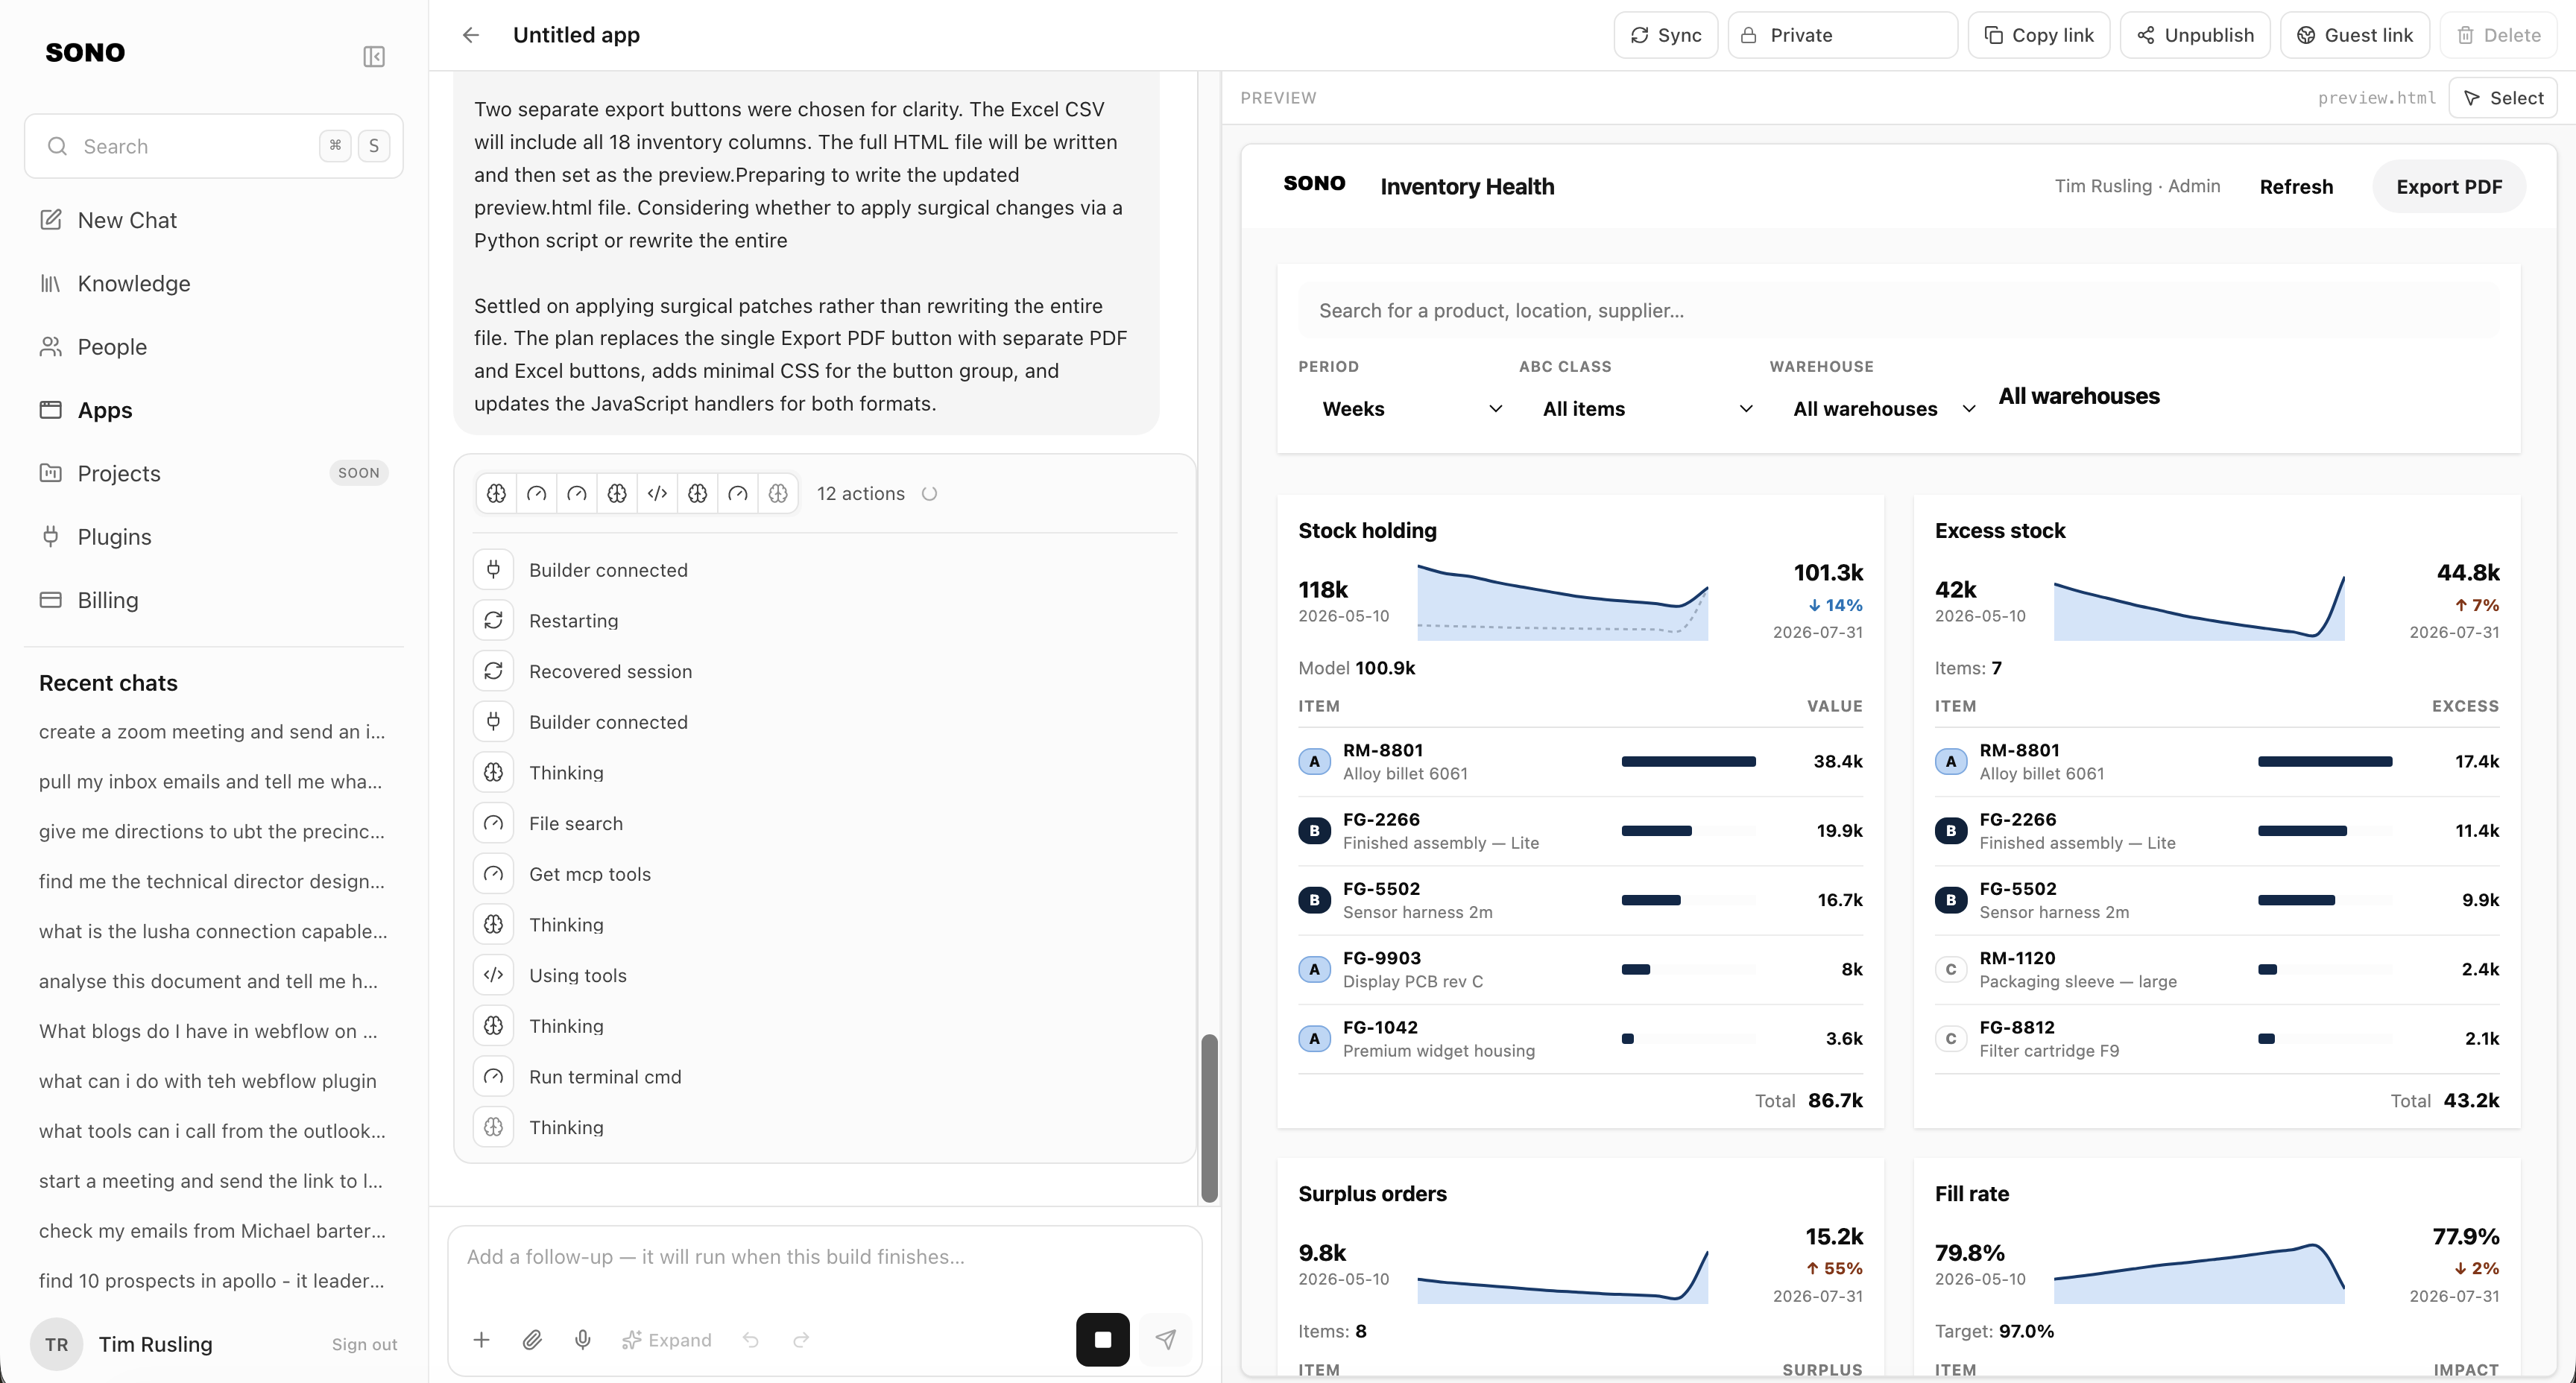Click the plug icon beside the first Builder connected
The height and width of the screenshot is (1383, 2576).
[x=493, y=570]
